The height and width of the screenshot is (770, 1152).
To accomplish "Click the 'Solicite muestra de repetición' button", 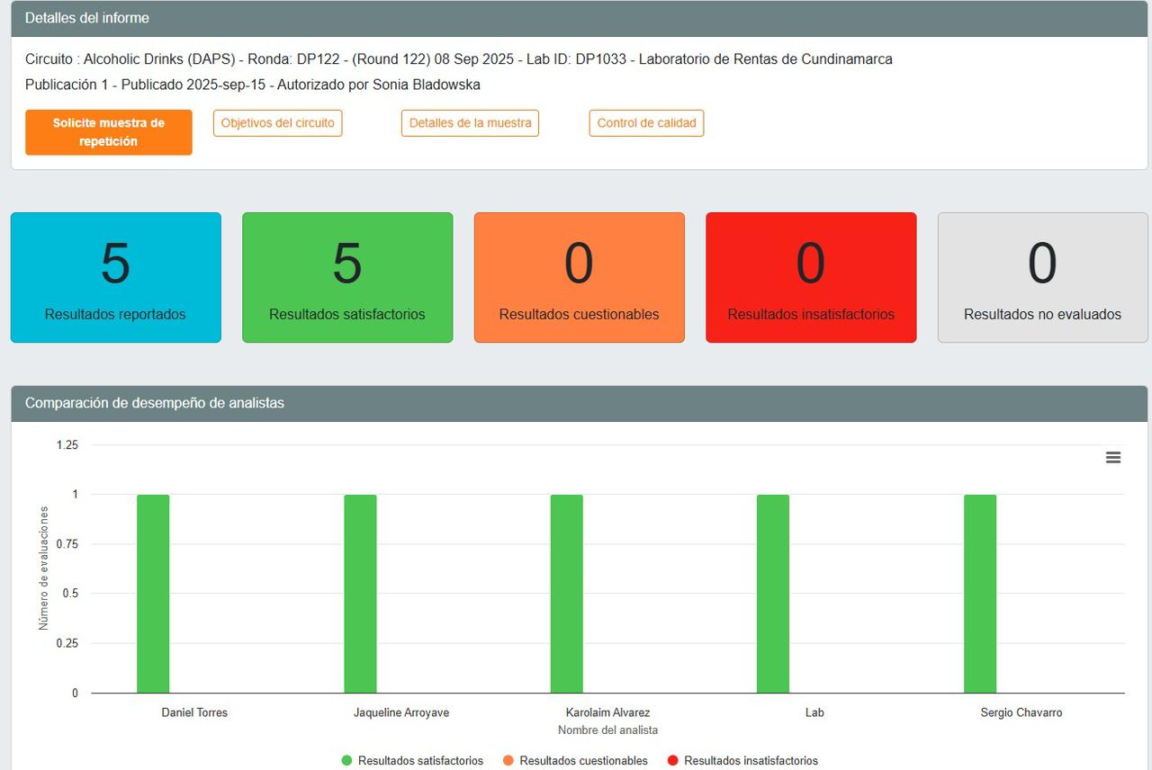I will pos(109,132).
